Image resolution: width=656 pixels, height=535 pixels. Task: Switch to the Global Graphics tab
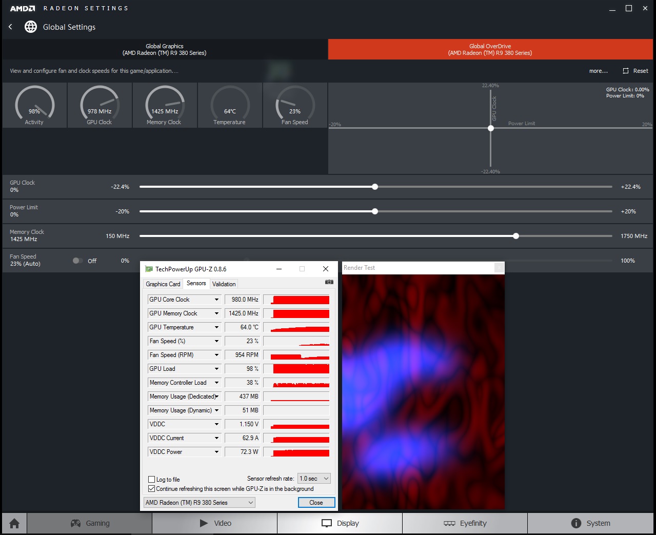pos(165,49)
